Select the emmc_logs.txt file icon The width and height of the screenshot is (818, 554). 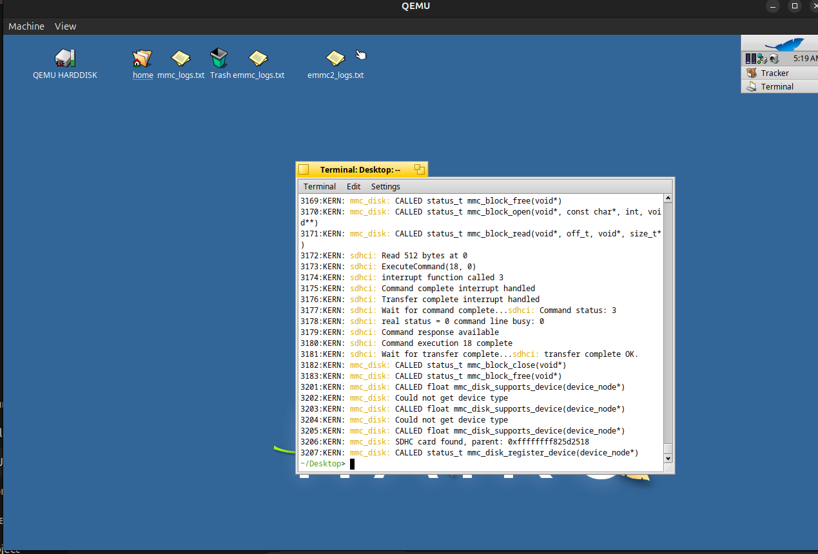pos(258,59)
